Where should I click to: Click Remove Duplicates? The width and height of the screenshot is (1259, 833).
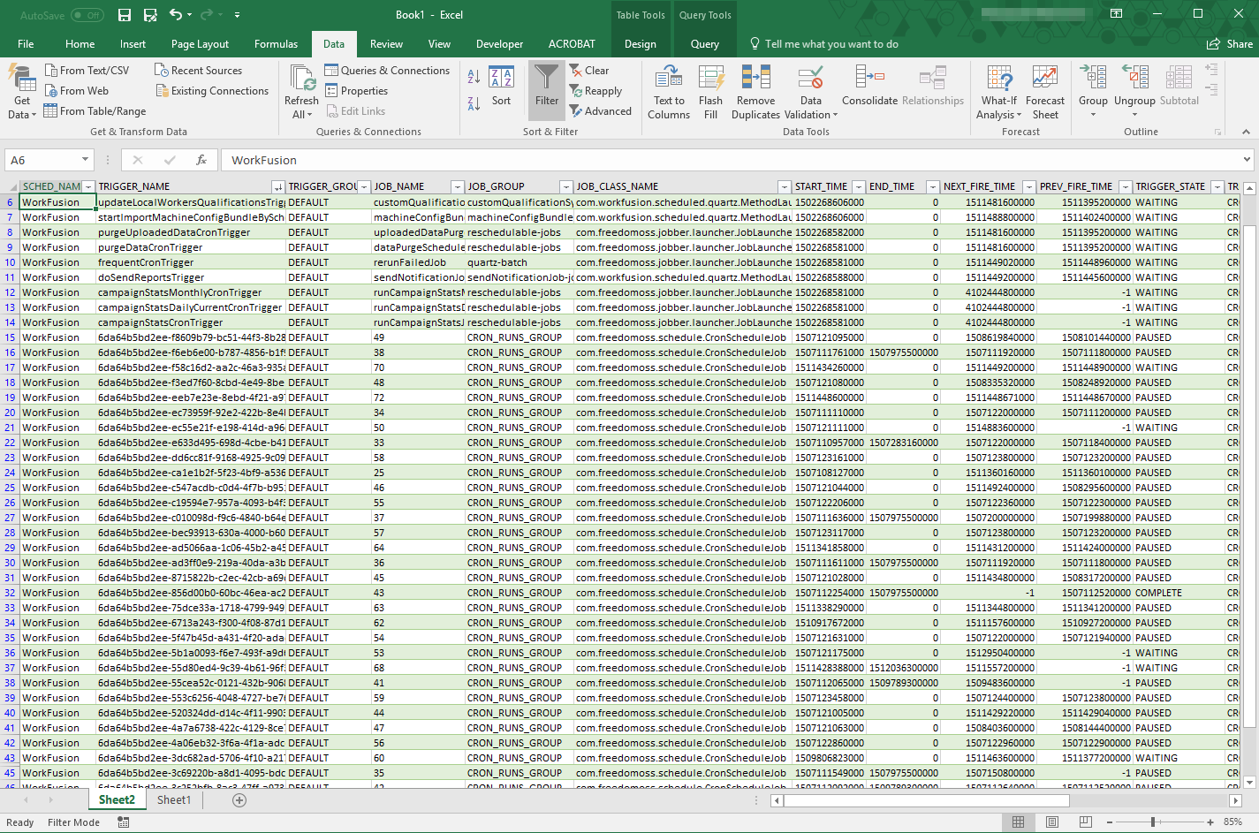click(x=755, y=92)
